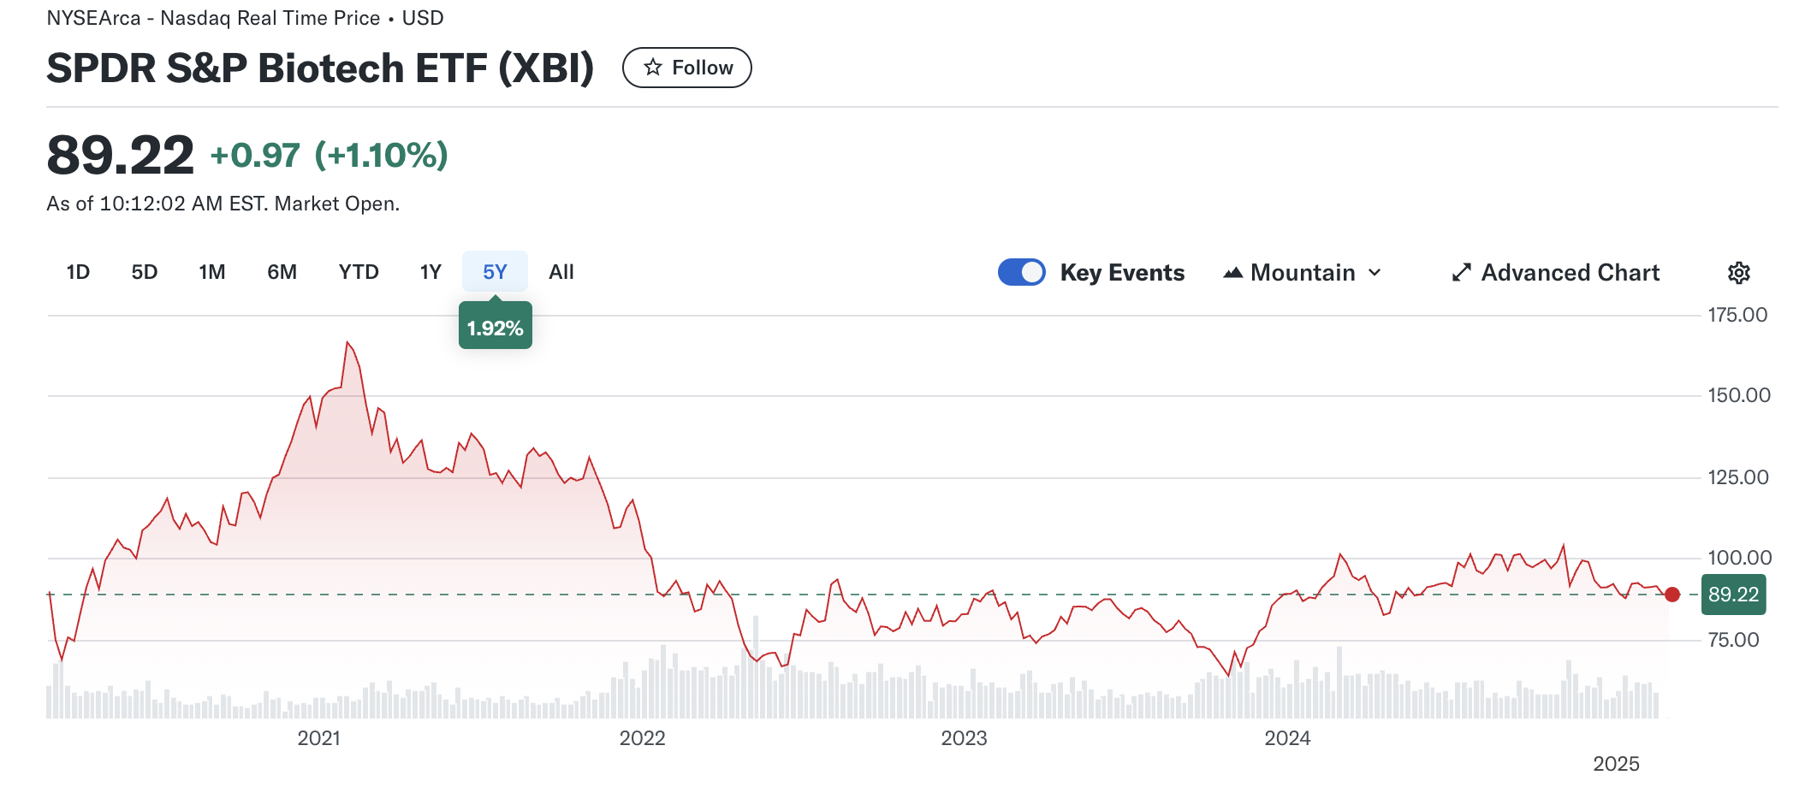The image size is (1811, 787).
Task: Switch chart to 6M range
Action: click(x=282, y=272)
